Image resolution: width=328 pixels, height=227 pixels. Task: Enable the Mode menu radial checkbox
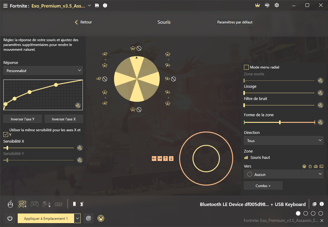tap(246, 67)
